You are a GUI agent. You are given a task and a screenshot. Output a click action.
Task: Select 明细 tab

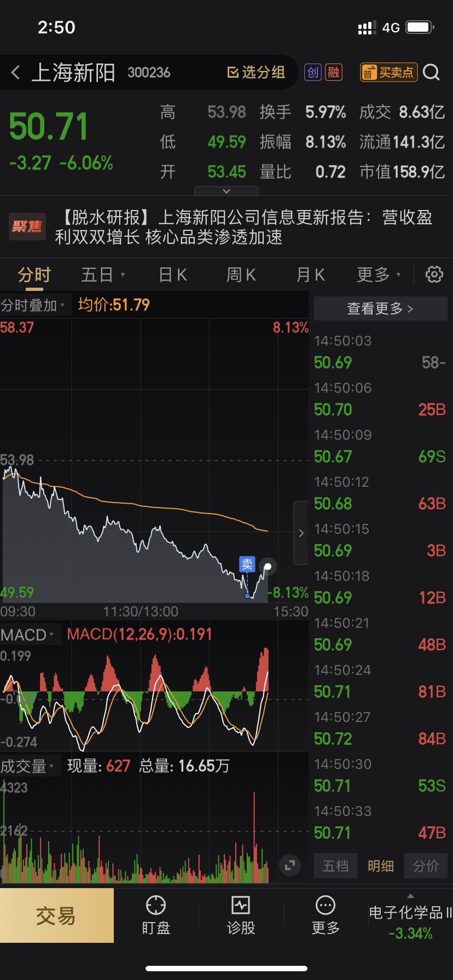[380, 866]
